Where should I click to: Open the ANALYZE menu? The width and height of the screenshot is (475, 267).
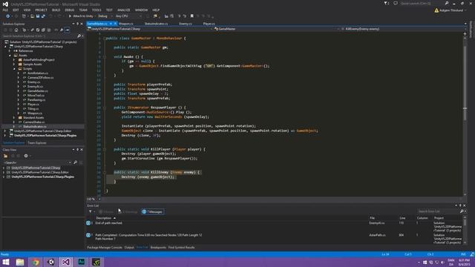124,10
